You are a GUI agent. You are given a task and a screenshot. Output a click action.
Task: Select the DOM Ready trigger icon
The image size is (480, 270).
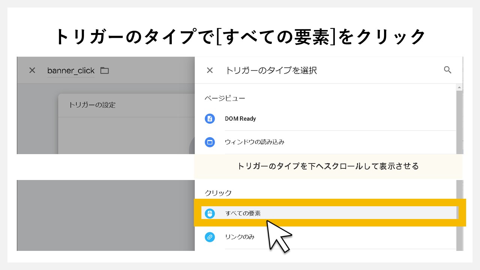pos(210,118)
